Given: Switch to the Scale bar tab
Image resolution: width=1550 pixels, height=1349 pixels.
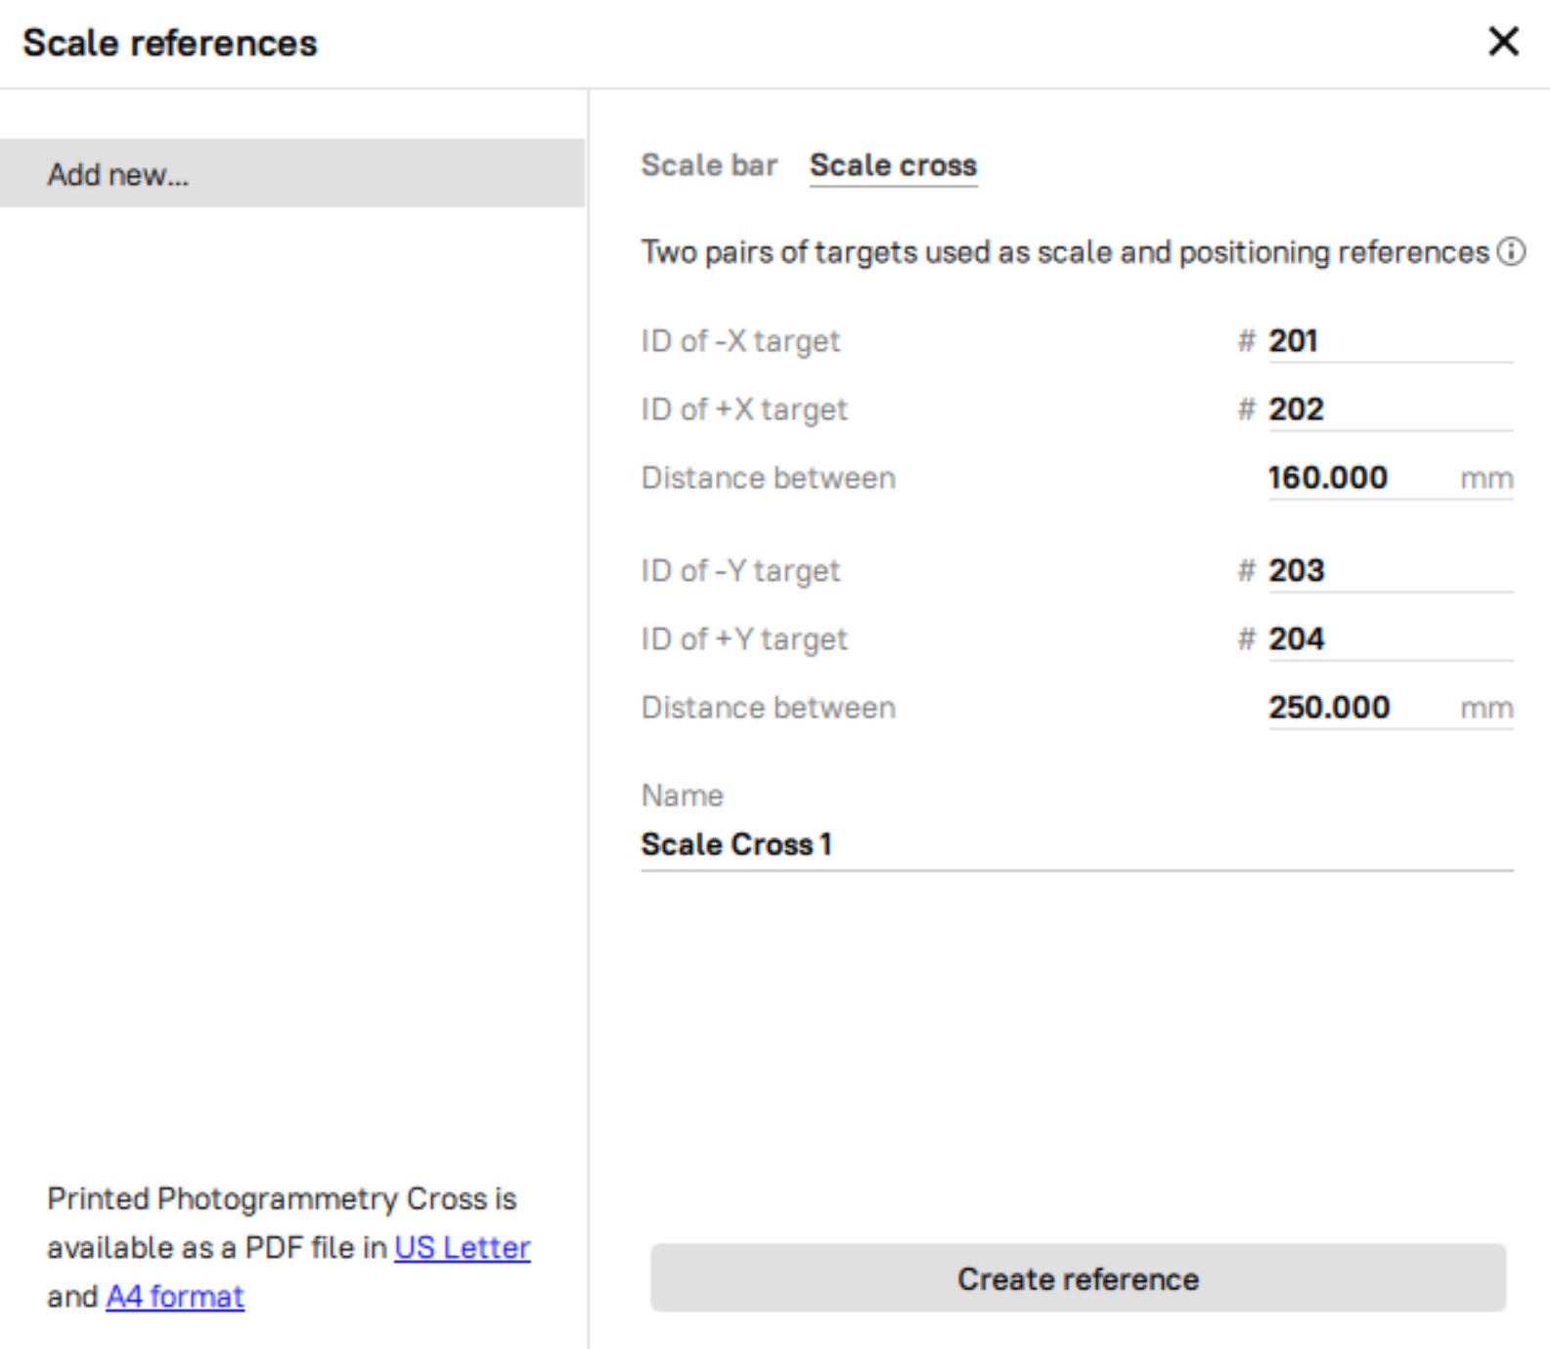Looking at the screenshot, I should point(709,165).
